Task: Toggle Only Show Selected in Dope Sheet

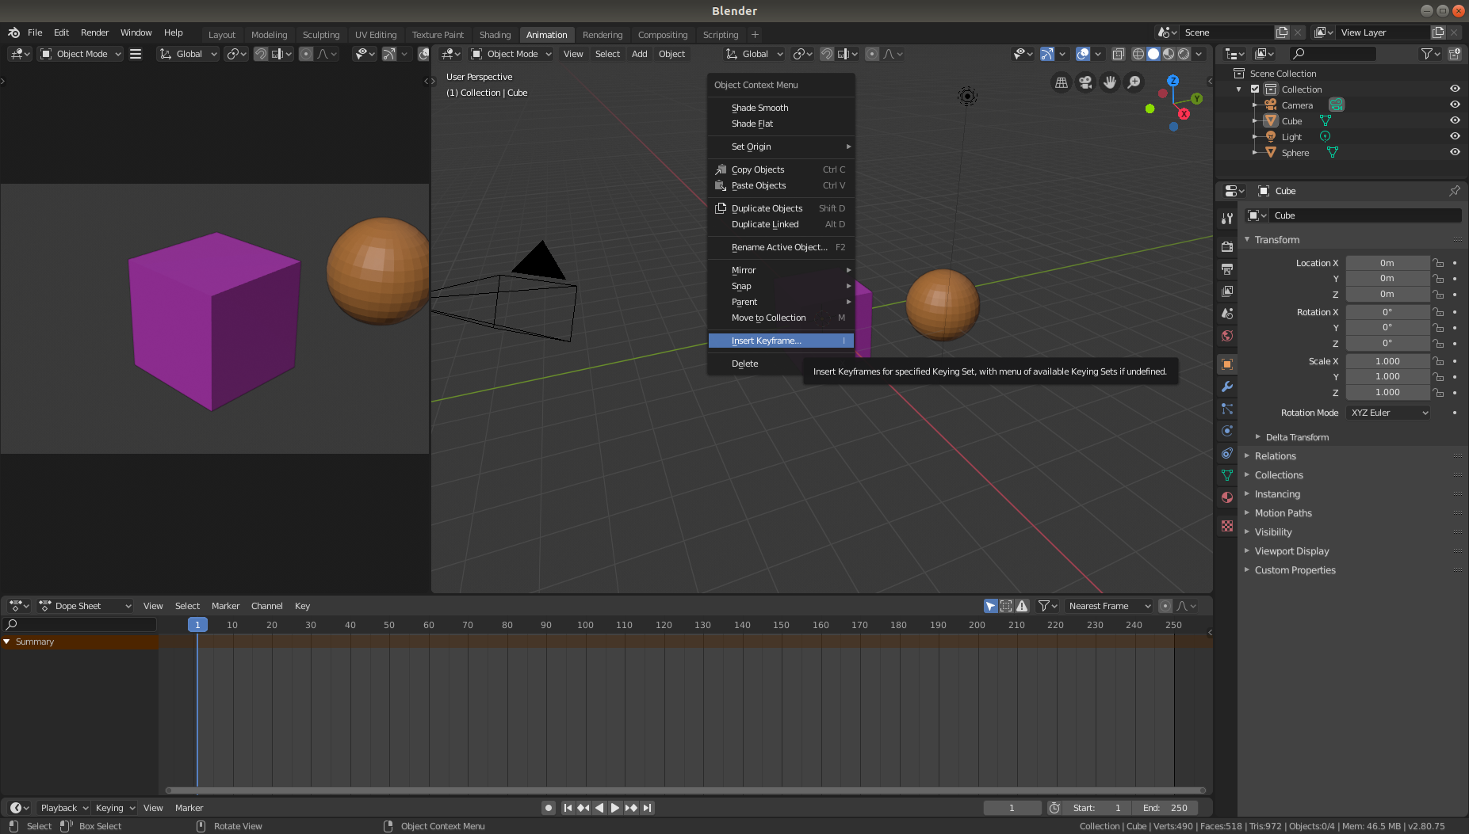Action: 991,606
